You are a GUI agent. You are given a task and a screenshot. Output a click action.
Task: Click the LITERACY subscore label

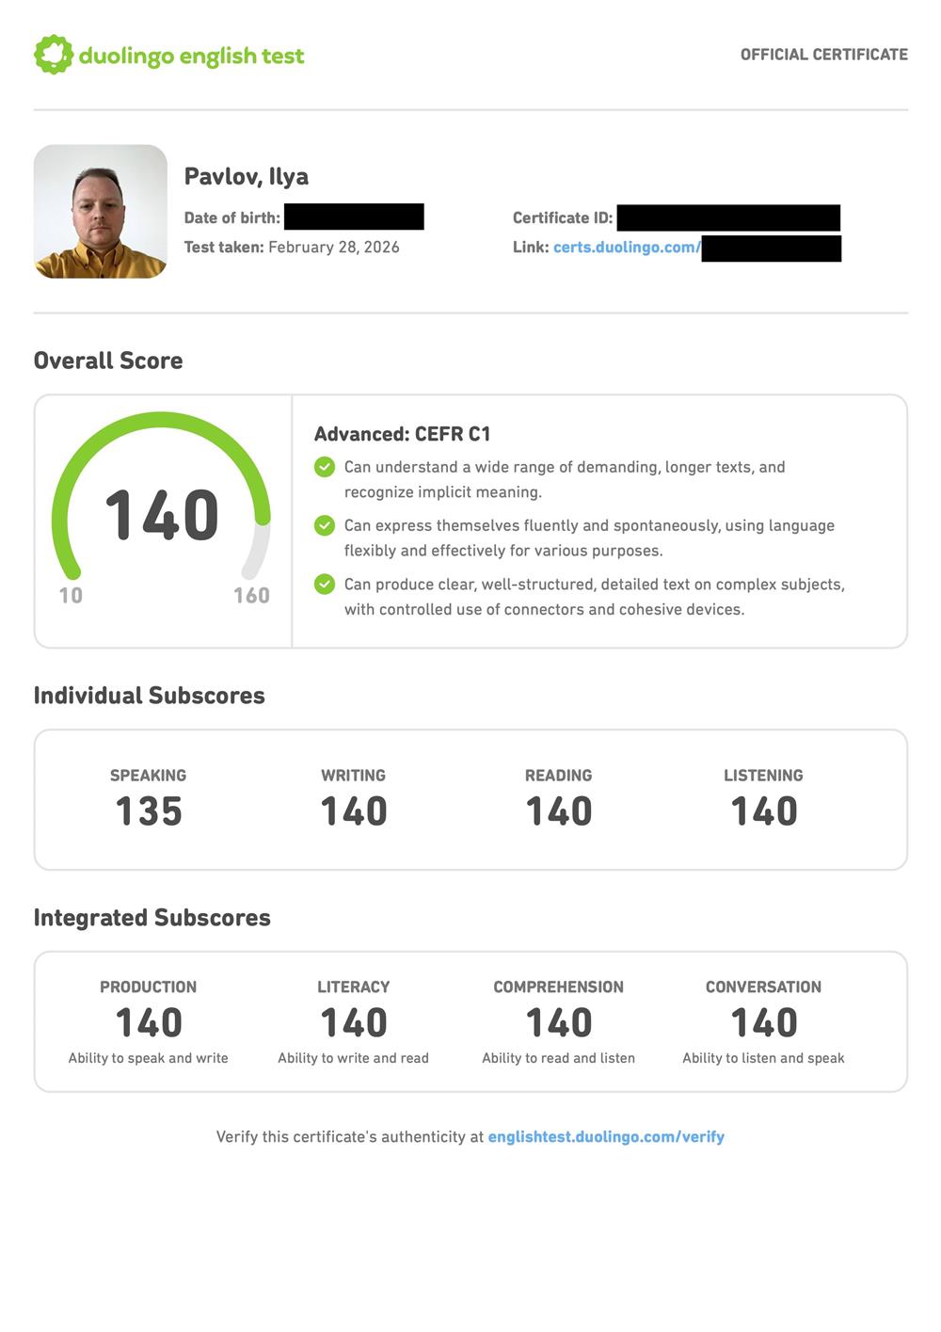pyautogui.click(x=354, y=987)
